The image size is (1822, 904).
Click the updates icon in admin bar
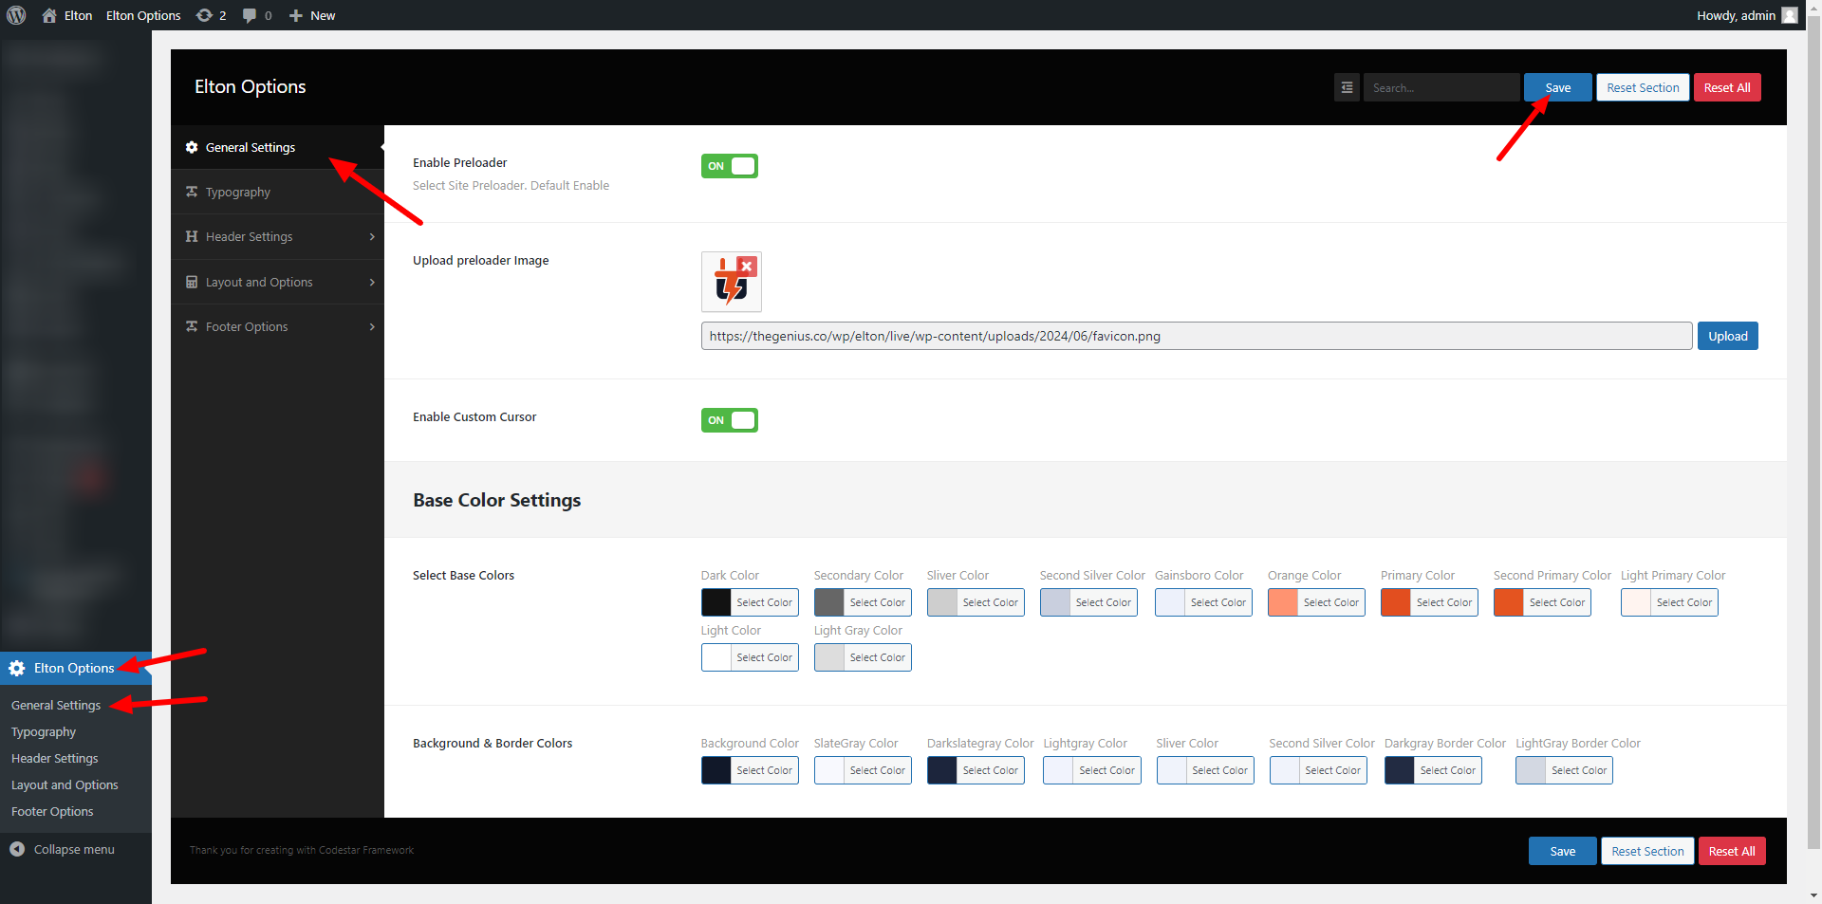(204, 15)
